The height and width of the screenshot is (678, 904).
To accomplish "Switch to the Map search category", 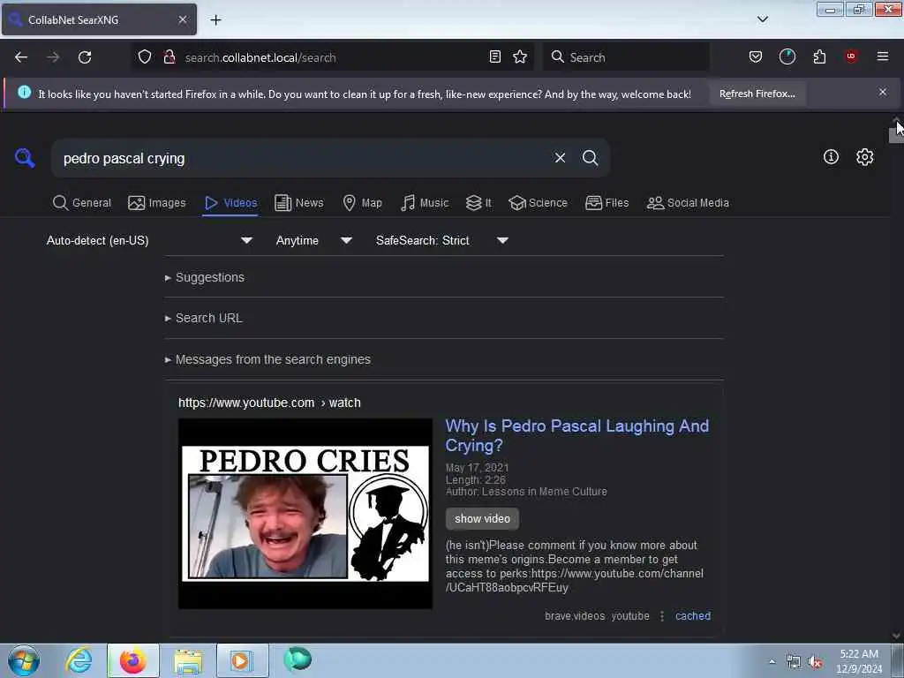I will click(x=362, y=203).
